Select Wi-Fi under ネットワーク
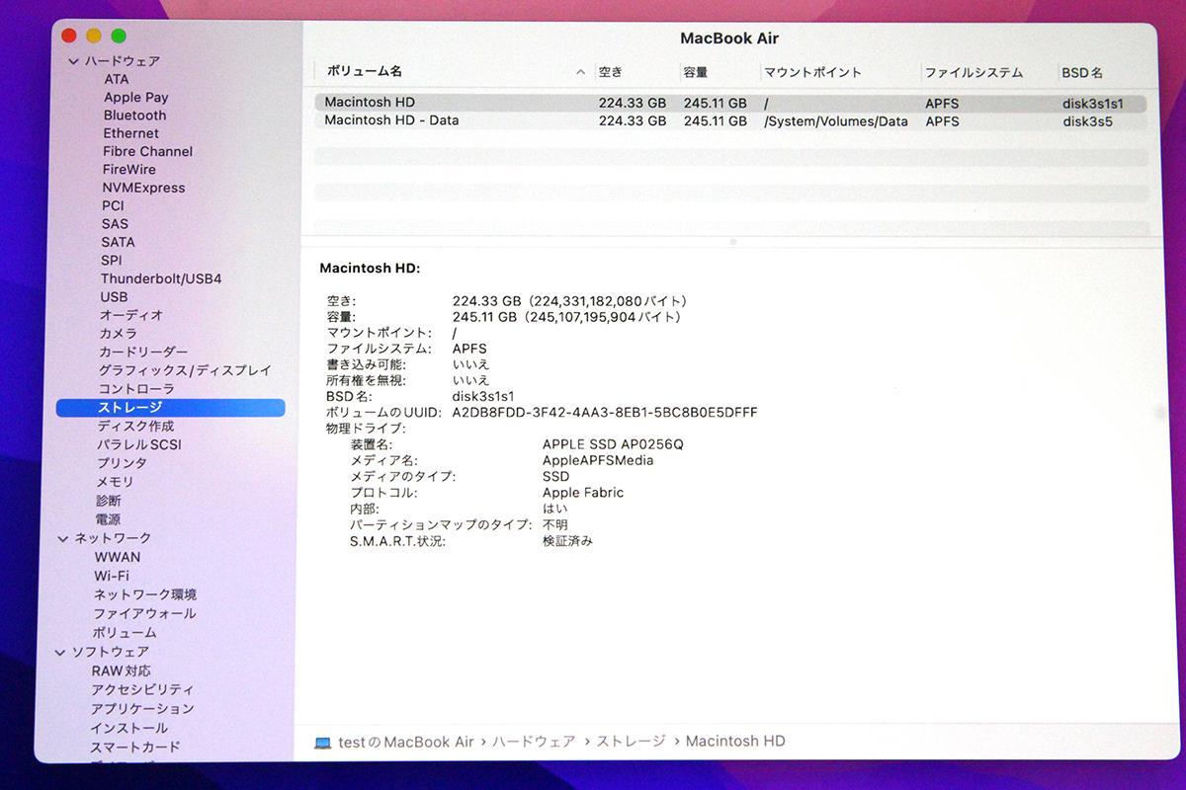This screenshot has width=1186, height=790. pos(112,576)
